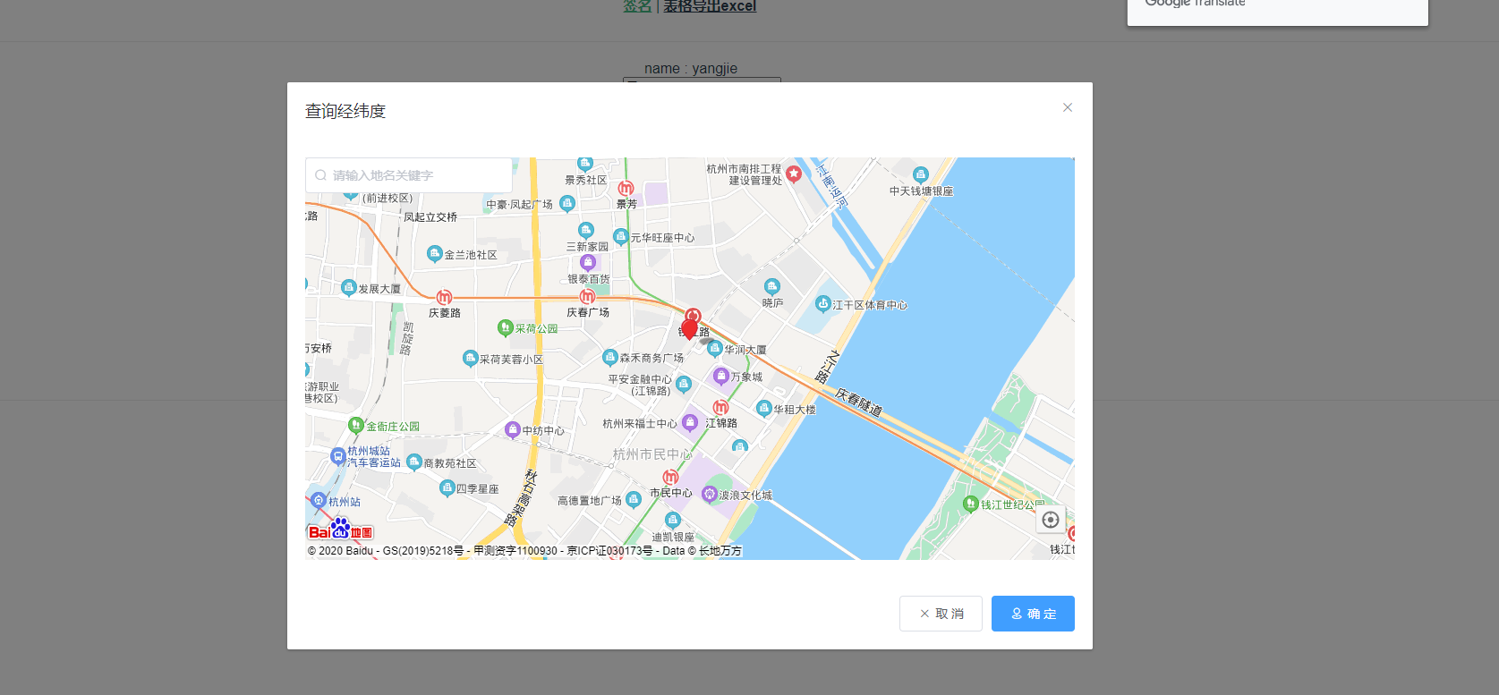Click the 庆菱路 metro station icon

pos(444,297)
